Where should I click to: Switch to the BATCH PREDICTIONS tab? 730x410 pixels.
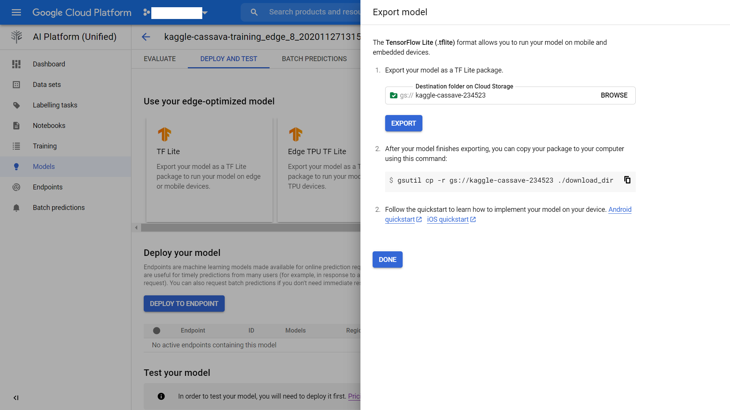pyautogui.click(x=314, y=59)
